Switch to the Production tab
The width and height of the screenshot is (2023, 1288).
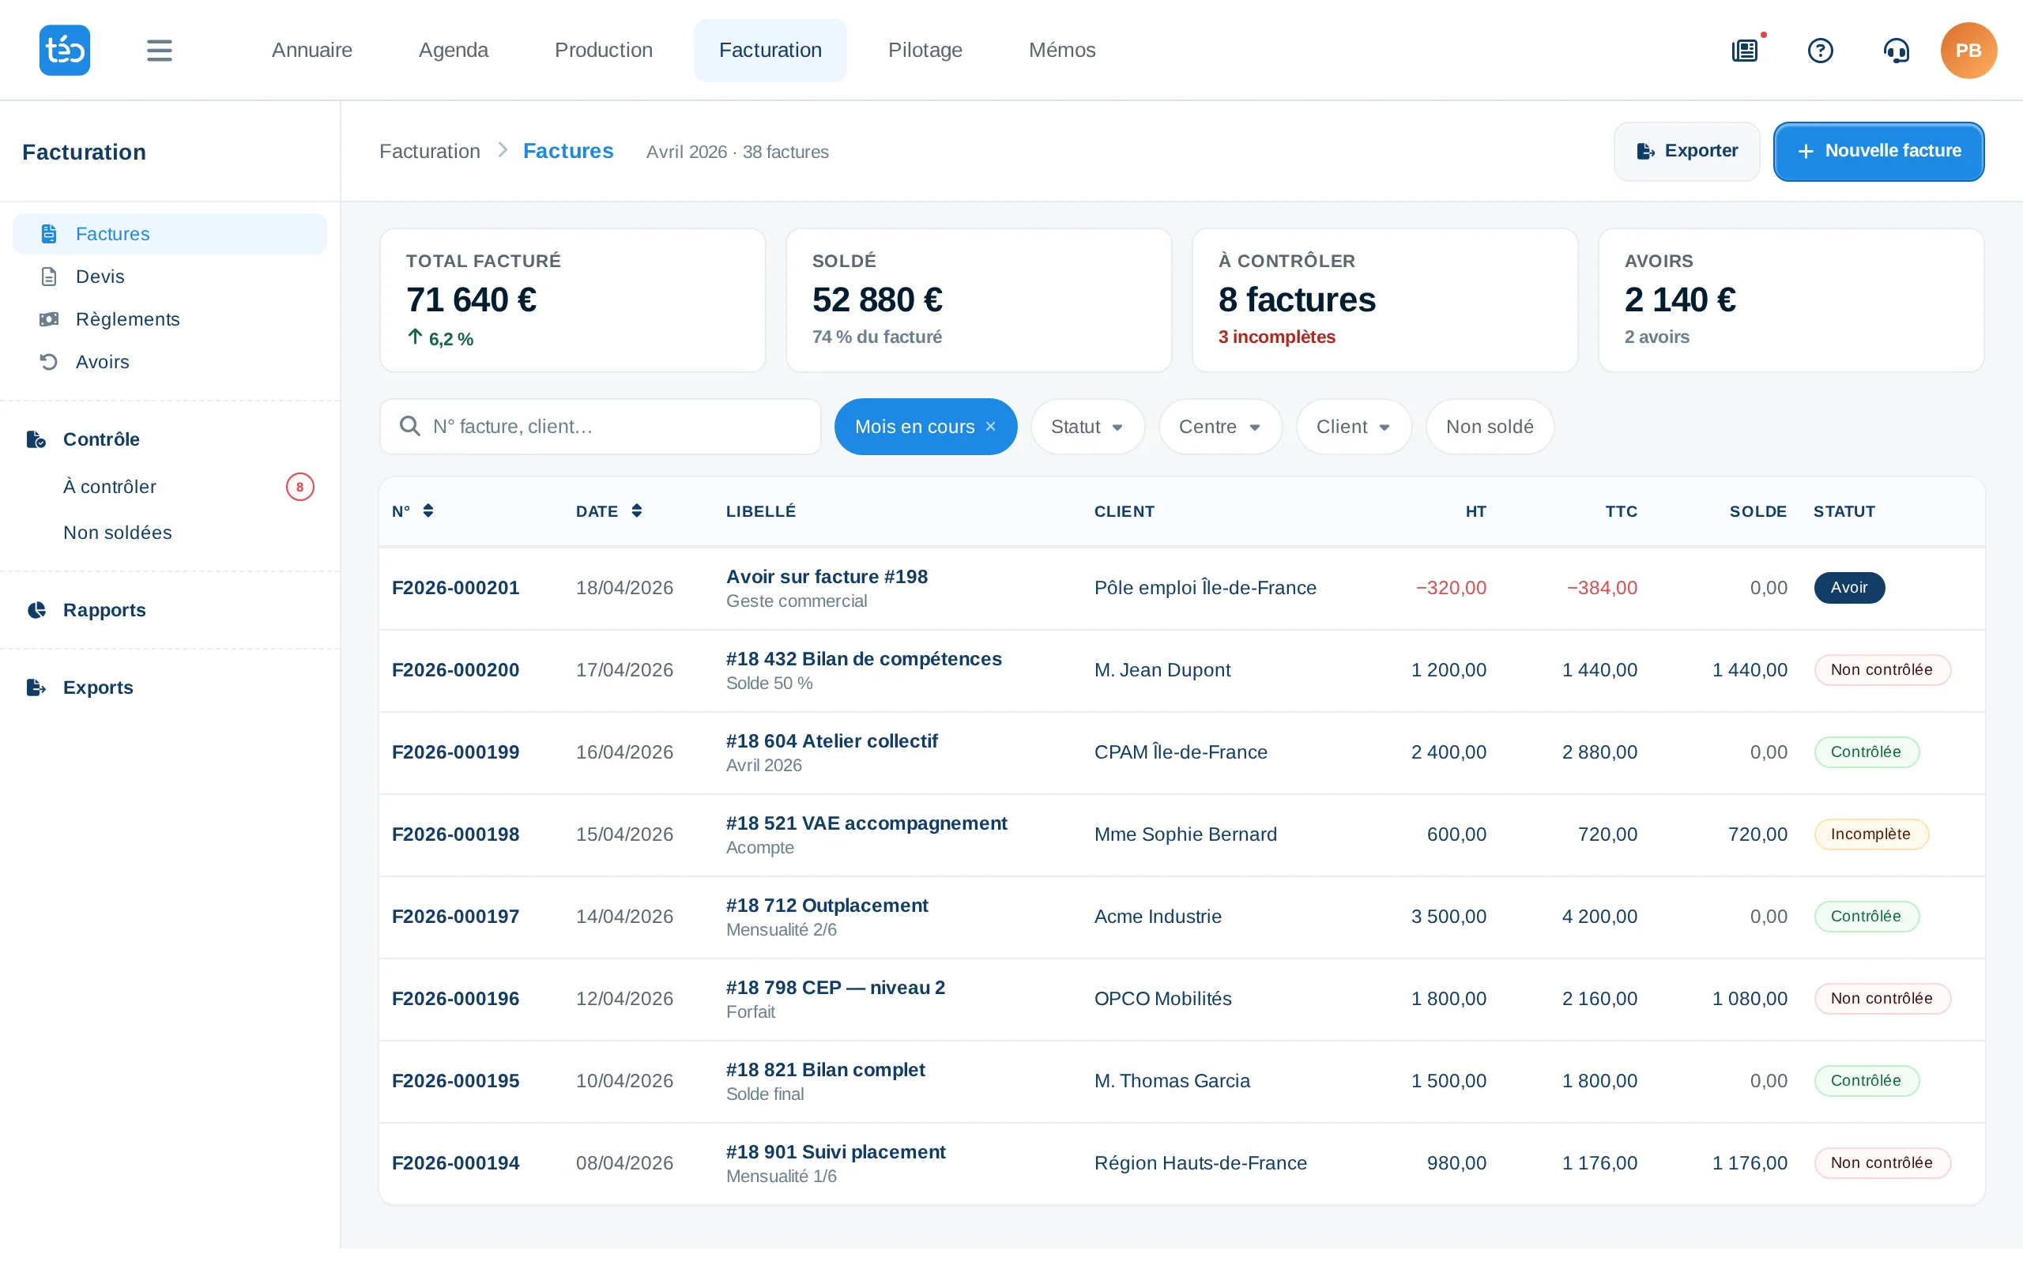603,51
